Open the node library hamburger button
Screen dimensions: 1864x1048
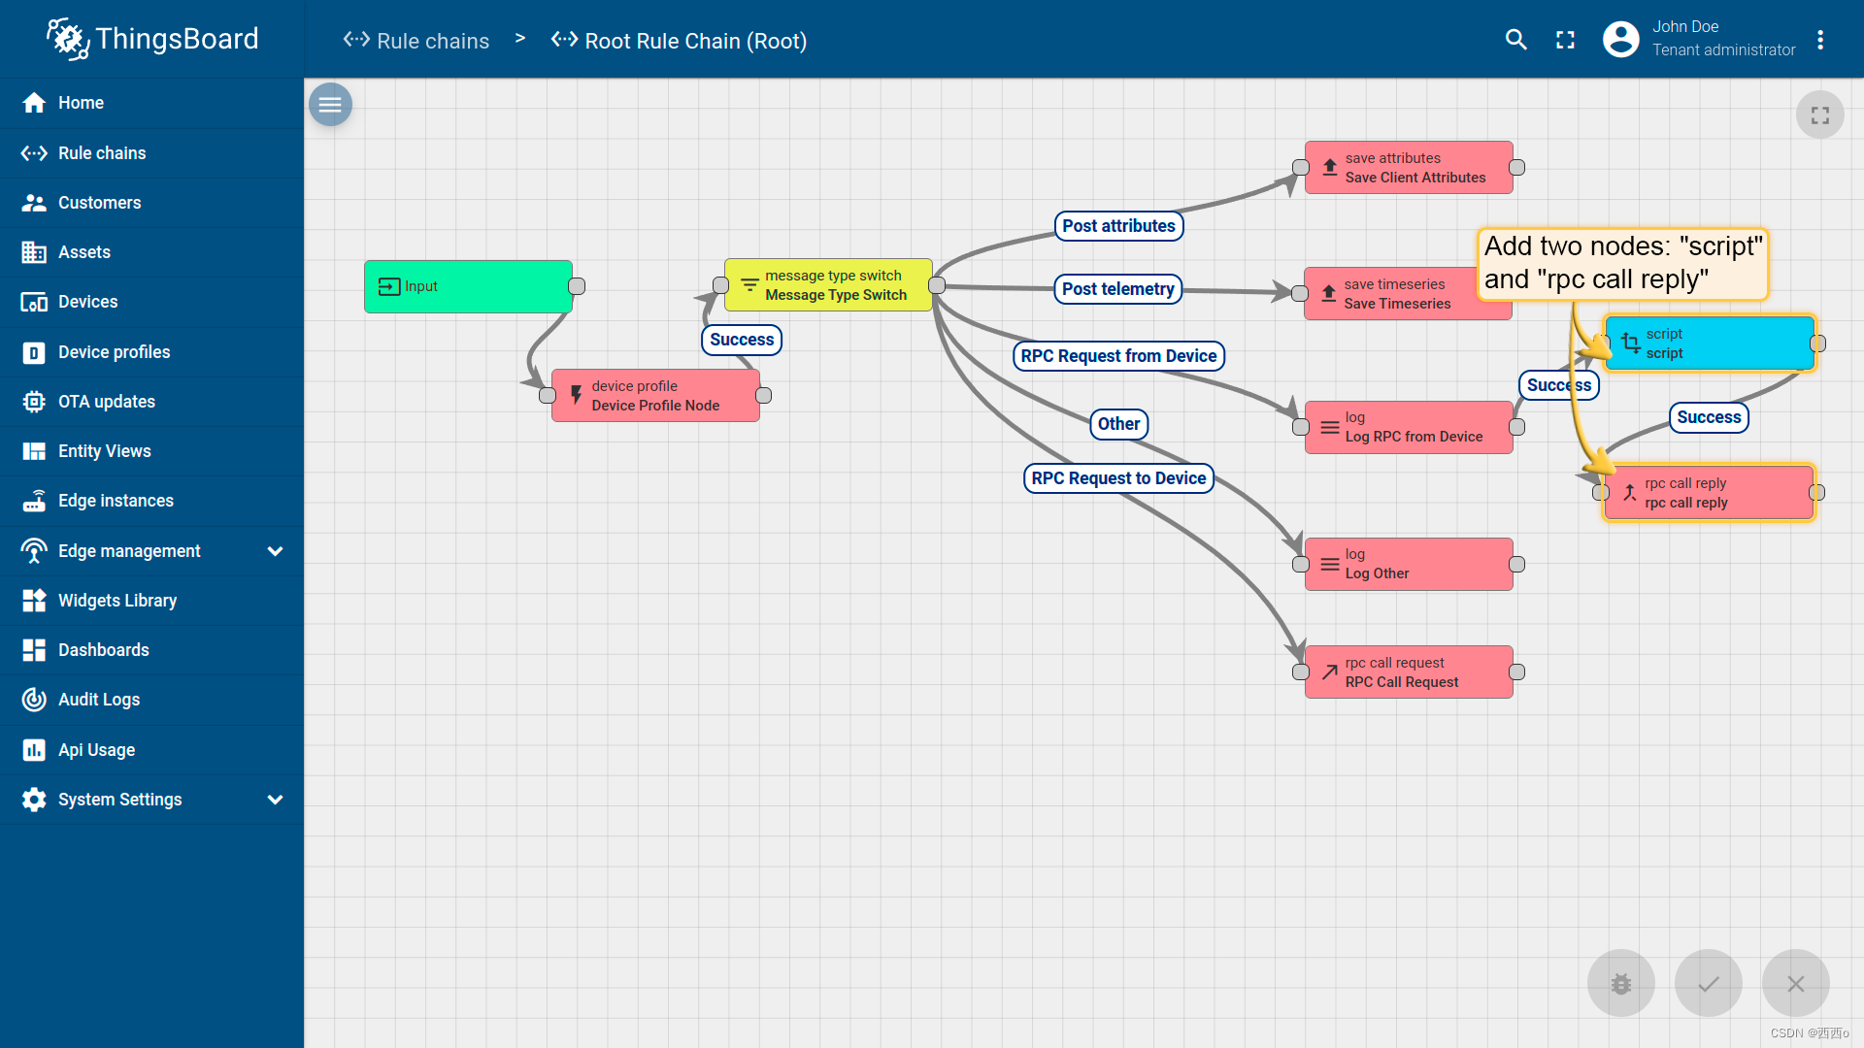tap(330, 105)
